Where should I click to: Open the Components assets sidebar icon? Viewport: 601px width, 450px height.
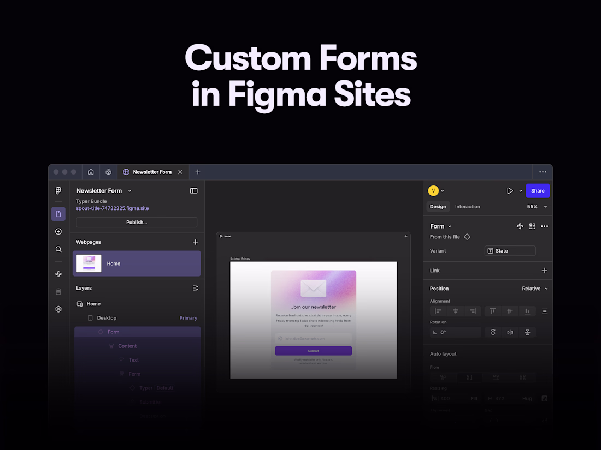click(58, 274)
